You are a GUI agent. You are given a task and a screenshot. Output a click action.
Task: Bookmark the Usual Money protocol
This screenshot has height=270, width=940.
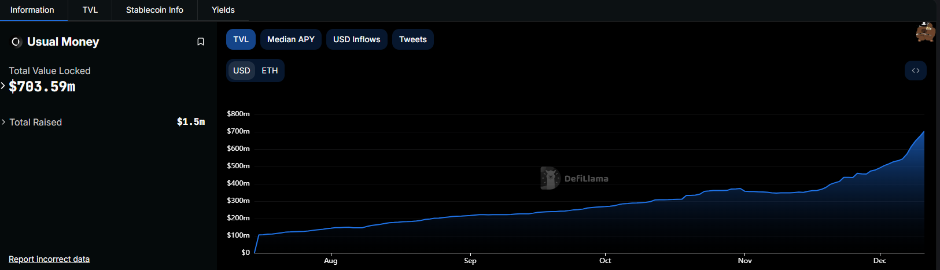point(201,42)
